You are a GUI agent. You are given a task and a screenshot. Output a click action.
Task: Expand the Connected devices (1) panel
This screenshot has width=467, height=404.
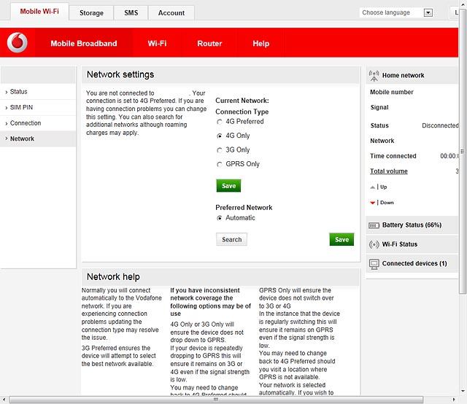pos(412,263)
